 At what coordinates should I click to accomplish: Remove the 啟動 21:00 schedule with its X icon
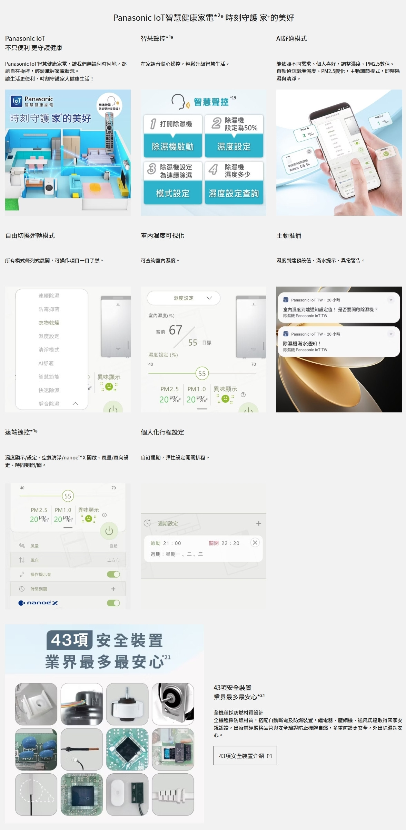255,542
